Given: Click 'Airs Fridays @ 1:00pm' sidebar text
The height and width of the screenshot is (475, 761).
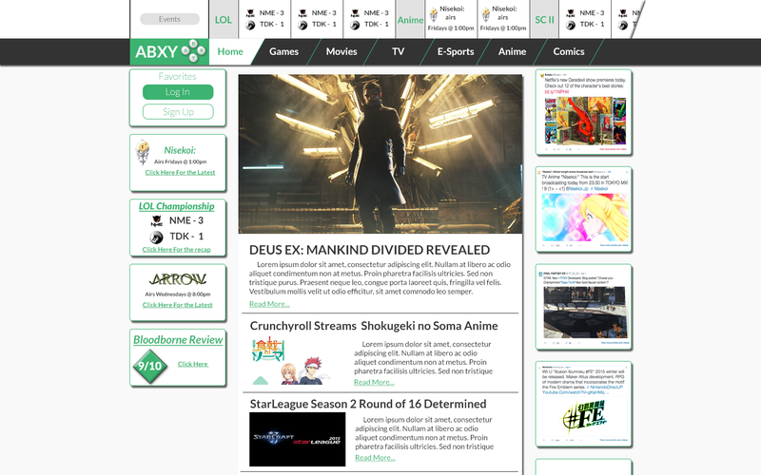Looking at the screenshot, I should 181,161.
